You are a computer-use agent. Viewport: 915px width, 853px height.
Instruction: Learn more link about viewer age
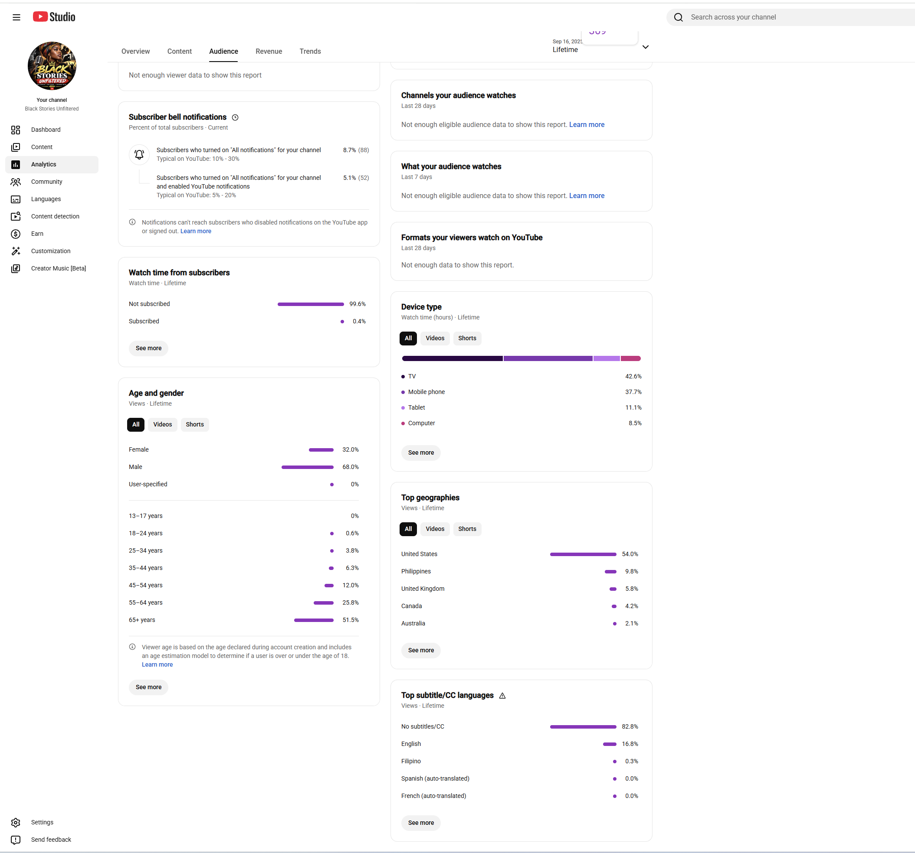[x=157, y=664]
